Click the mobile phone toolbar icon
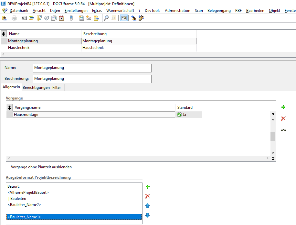The height and width of the screenshot is (225, 296). (71, 18)
